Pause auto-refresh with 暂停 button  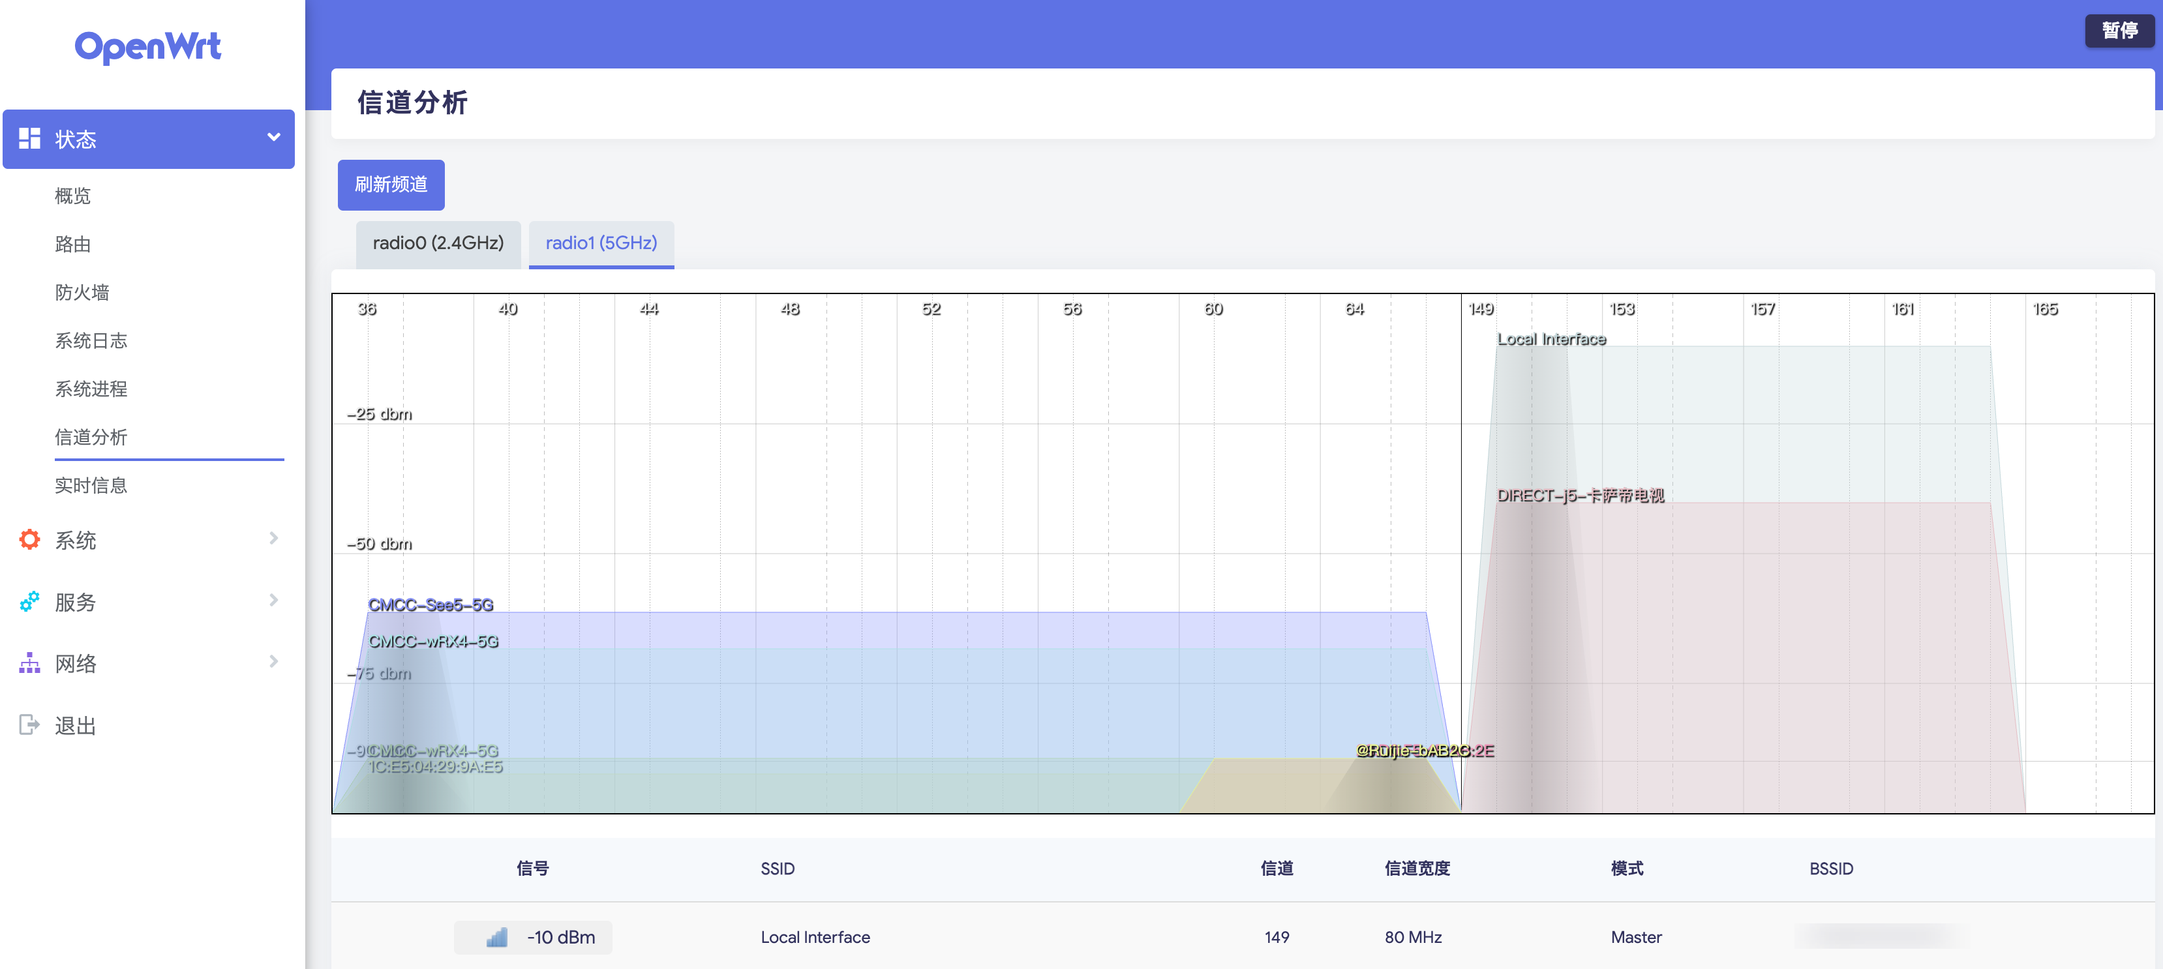coord(2119,31)
